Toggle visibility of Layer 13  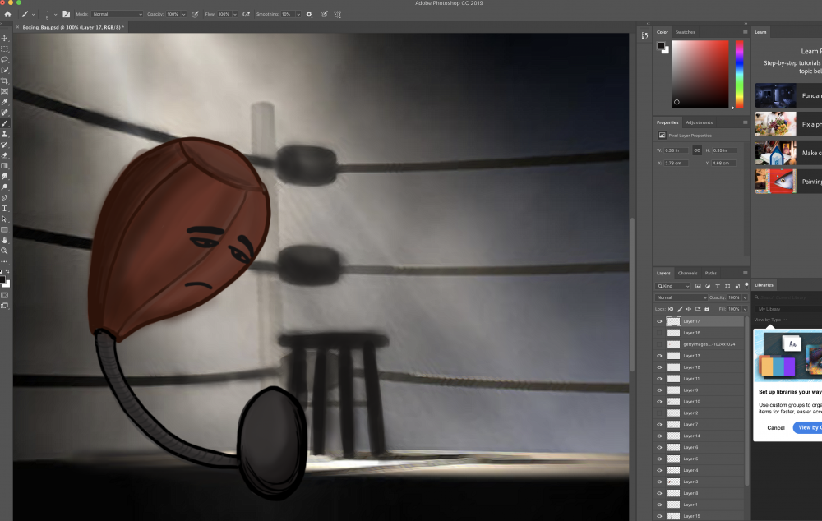click(659, 356)
